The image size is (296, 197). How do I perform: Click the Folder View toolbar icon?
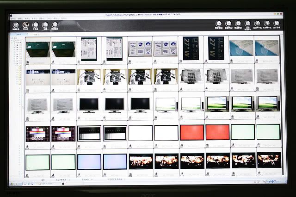coord(26,25)
